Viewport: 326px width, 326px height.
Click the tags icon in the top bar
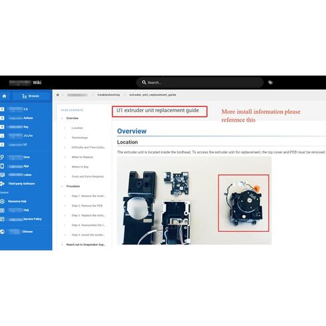click(x=271, y=82)
